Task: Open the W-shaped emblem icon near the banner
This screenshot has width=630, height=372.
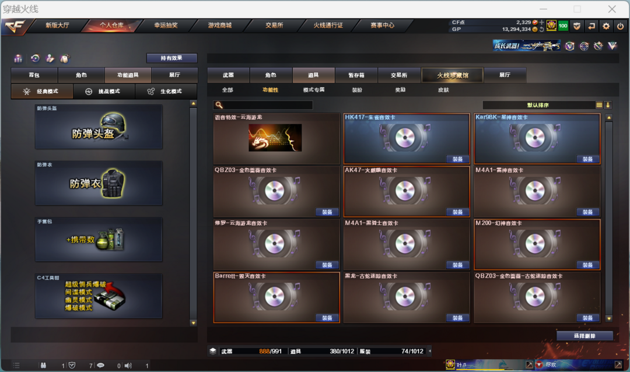Action: [612, 46]
